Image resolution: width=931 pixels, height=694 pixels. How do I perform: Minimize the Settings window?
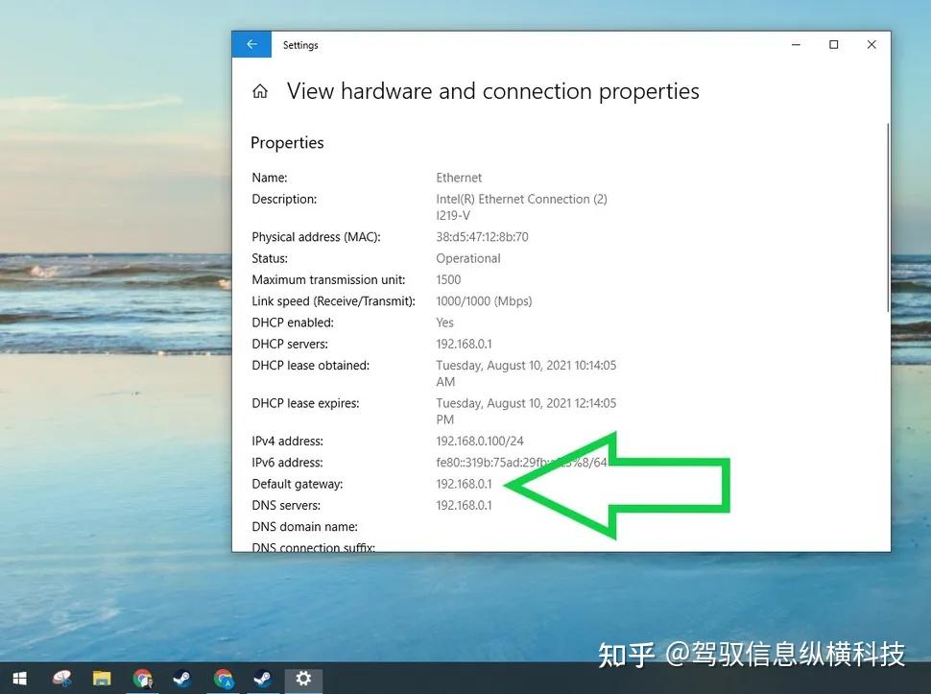point(797,44)
